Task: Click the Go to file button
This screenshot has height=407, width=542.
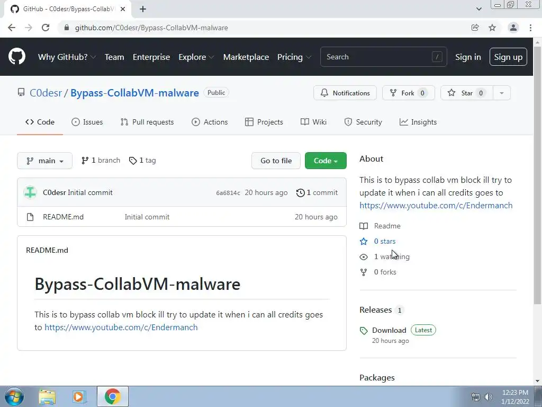Action: click(x=276, y=161)
